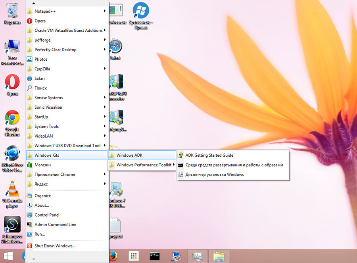Image resolution: width=357 pixels, height=263 pixels.
Task: Select VLC media player desktop icon
Action: [x=12, y=194]
